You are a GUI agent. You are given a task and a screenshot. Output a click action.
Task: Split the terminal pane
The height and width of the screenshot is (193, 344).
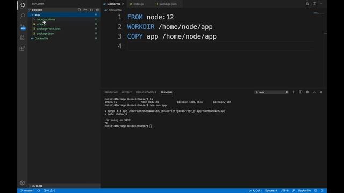point(300,92)
